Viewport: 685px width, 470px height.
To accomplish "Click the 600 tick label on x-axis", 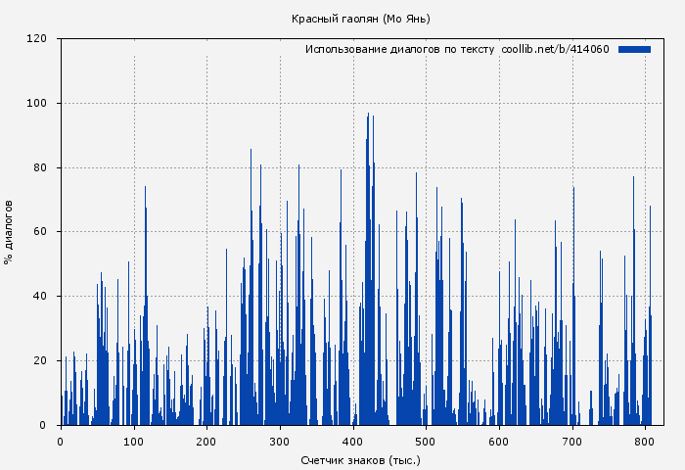I will 499,442.
